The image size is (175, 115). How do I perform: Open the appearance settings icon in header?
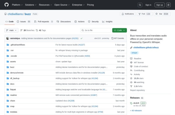(x=168, y=5)
